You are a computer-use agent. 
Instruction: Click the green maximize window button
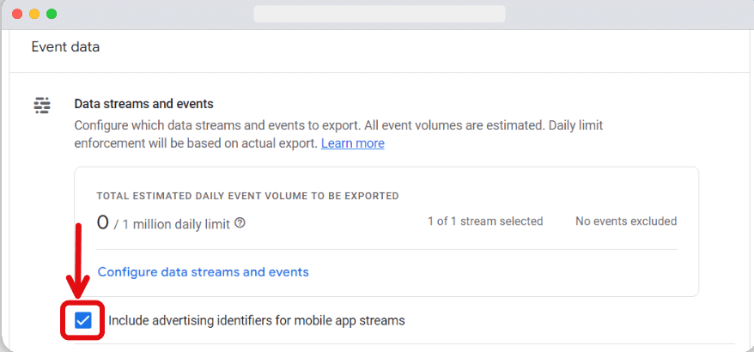(52, 14)
